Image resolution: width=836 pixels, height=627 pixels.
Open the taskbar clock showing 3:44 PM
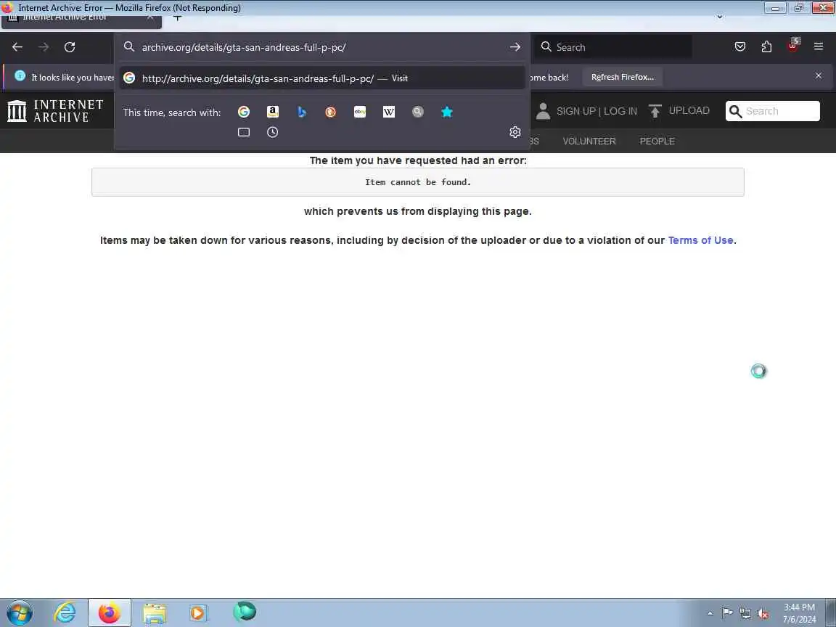point(799,613)
